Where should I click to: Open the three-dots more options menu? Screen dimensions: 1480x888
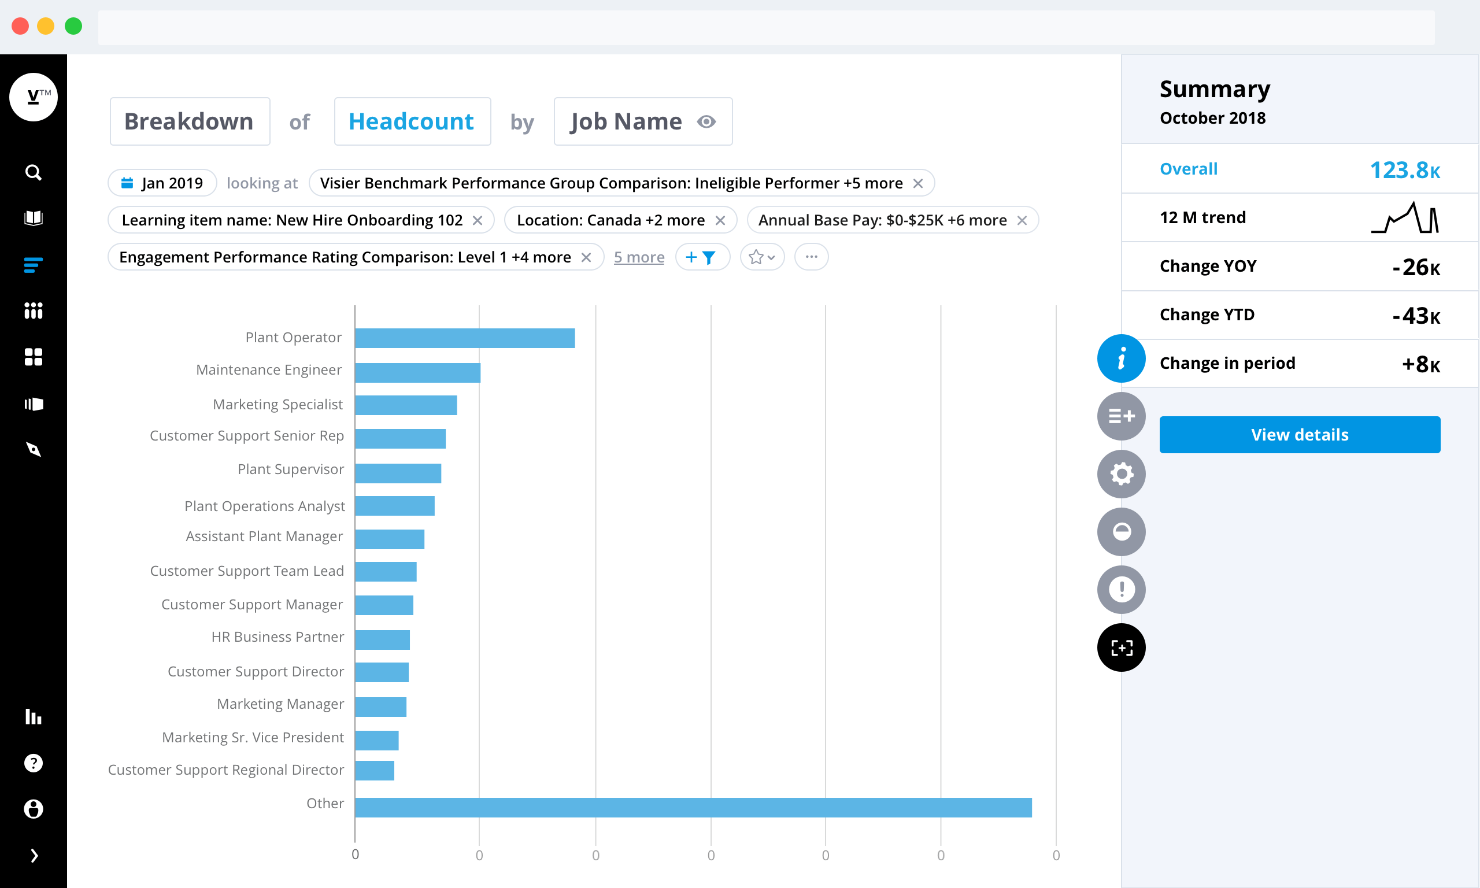[811, 257]
